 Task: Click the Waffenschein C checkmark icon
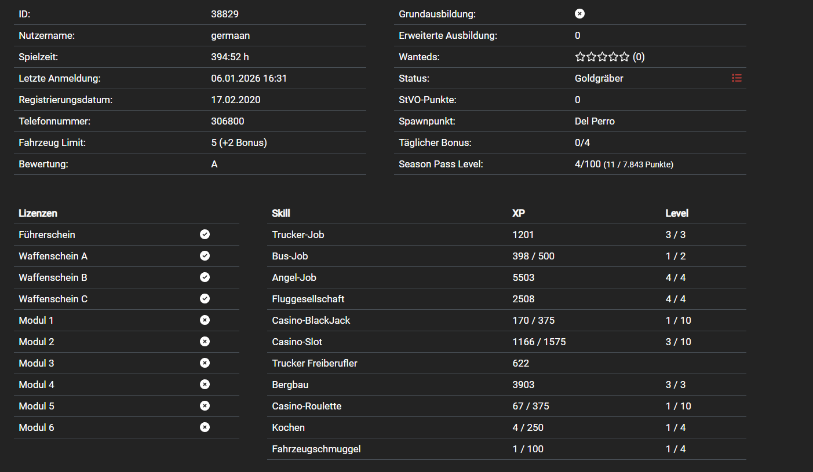point(205,299)
